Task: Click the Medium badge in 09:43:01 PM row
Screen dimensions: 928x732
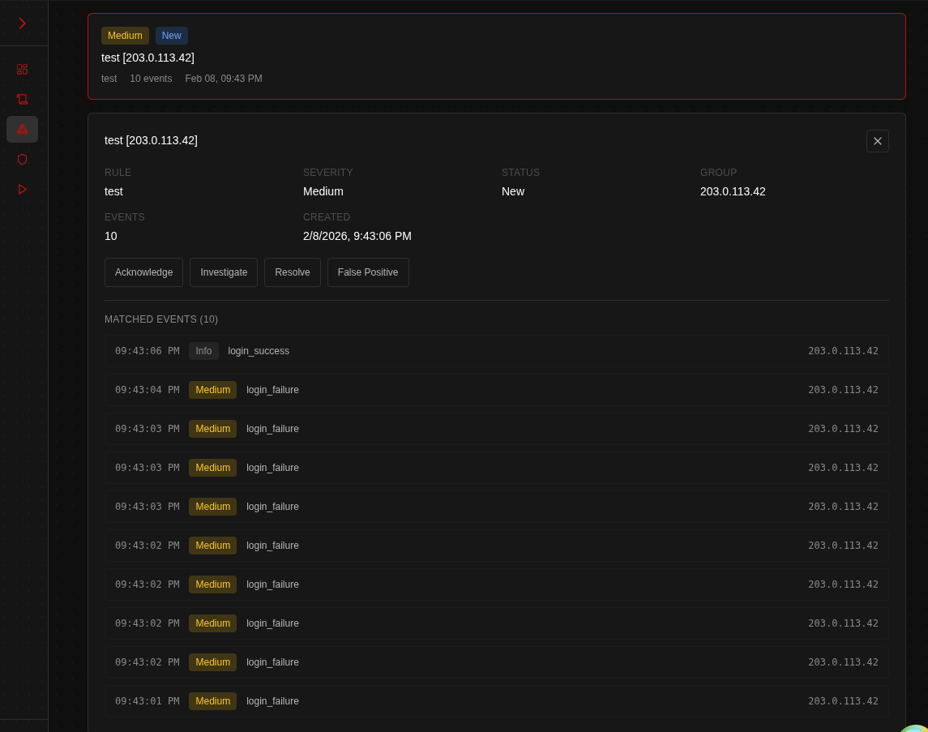Action: point(212,701)
